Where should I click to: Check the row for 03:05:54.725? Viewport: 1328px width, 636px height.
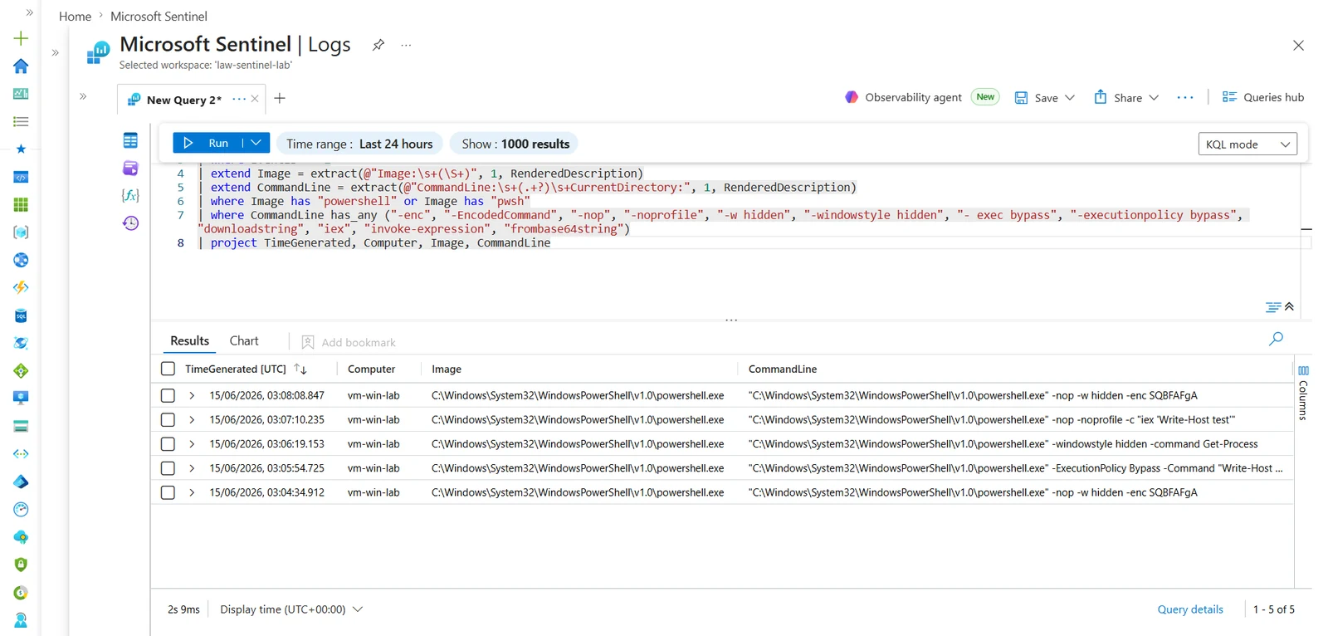click(168, 468)
